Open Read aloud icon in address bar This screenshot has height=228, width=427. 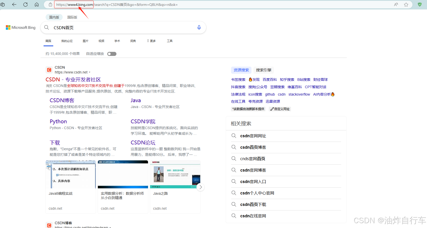tap(396, 5)
